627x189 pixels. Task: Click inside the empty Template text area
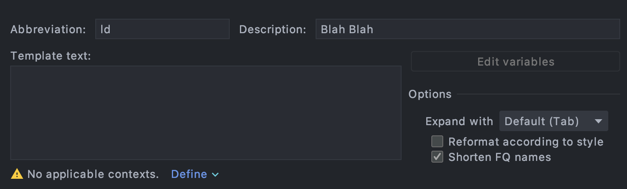pyautogui.click(x=205, y=112)
